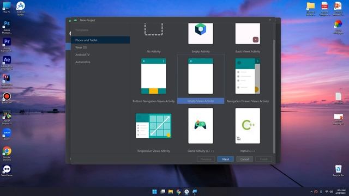Choose Navigation Drawer Views Activity template
Image resolution: width=349 pixels, height=196 pixels.
point(248,76)
